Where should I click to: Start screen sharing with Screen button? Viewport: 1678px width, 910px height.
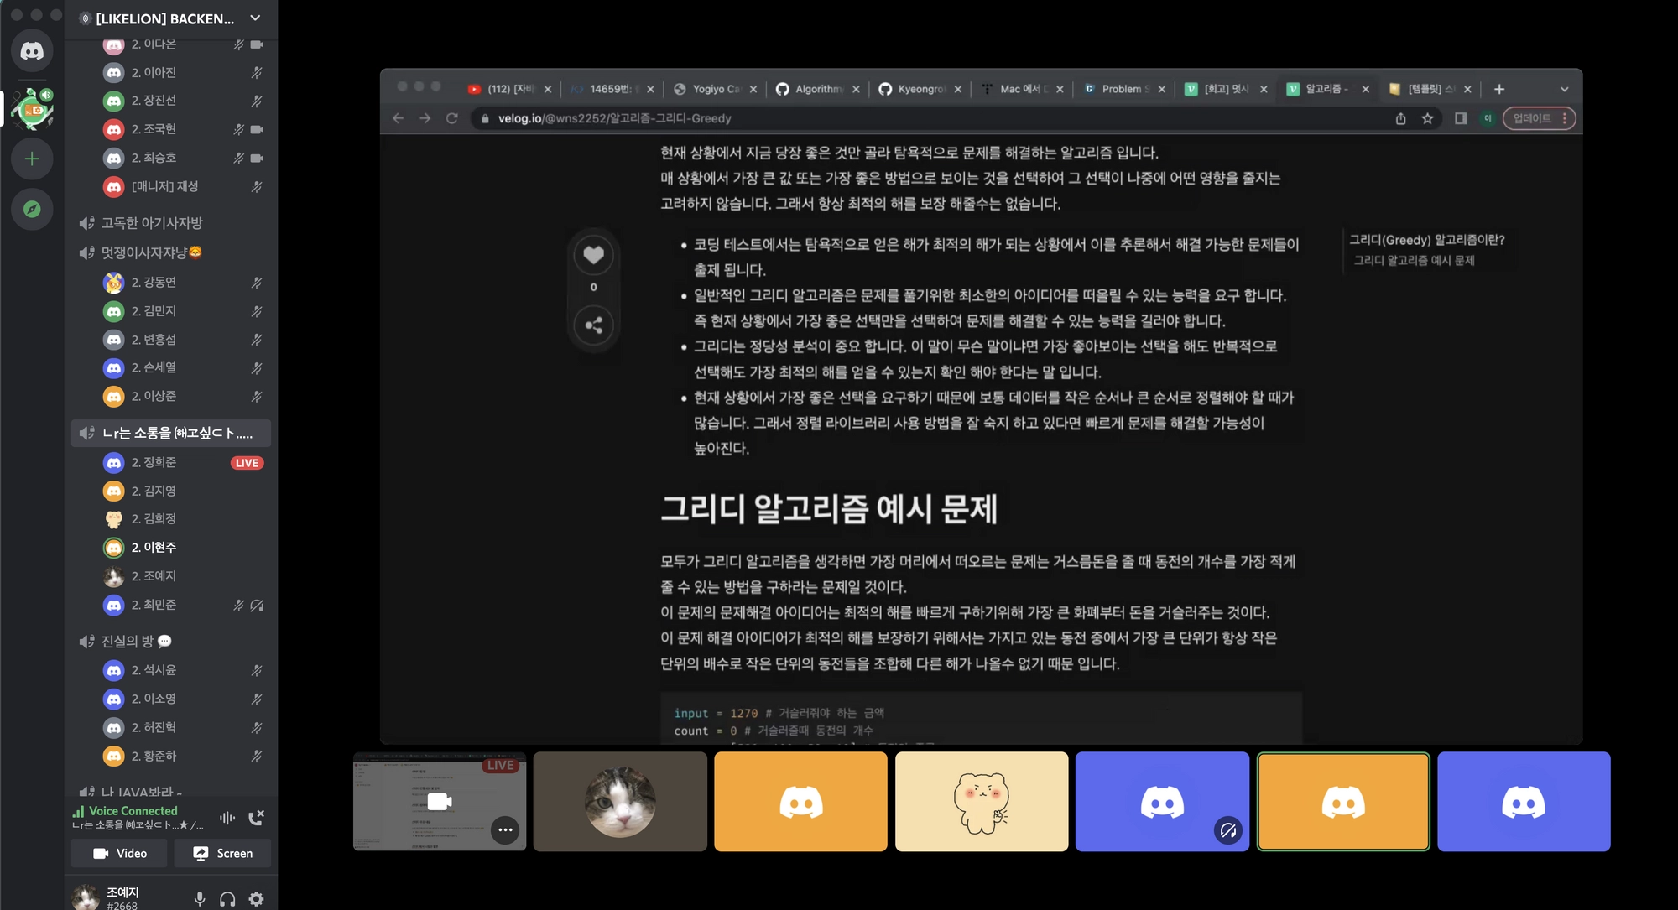coord(222,853)
